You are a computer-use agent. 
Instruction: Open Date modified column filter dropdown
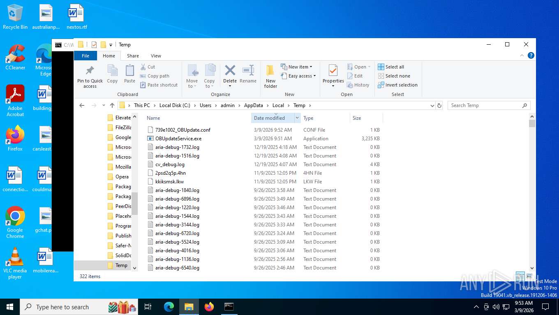coord(297,118)
